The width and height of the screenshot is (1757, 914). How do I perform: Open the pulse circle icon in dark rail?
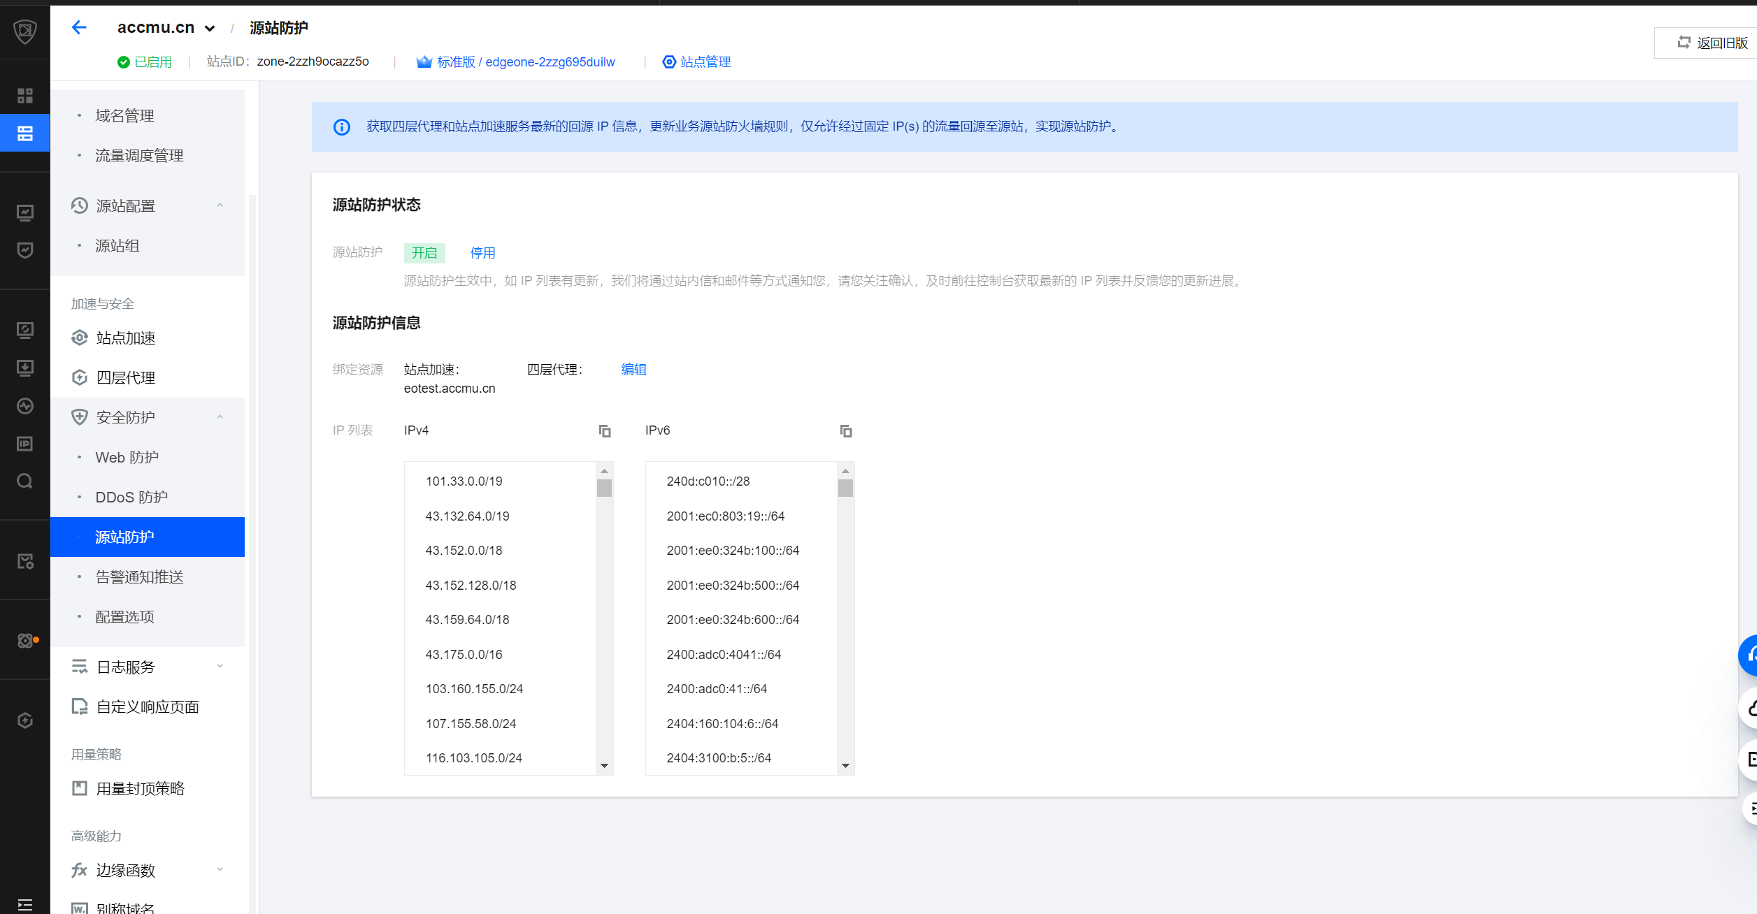point(25,406)
